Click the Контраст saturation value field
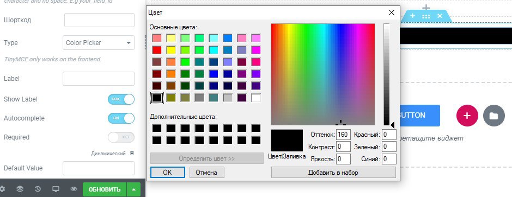Image resolution: width=512 pixels, height=197 pixels. click(x=344, y=147)
